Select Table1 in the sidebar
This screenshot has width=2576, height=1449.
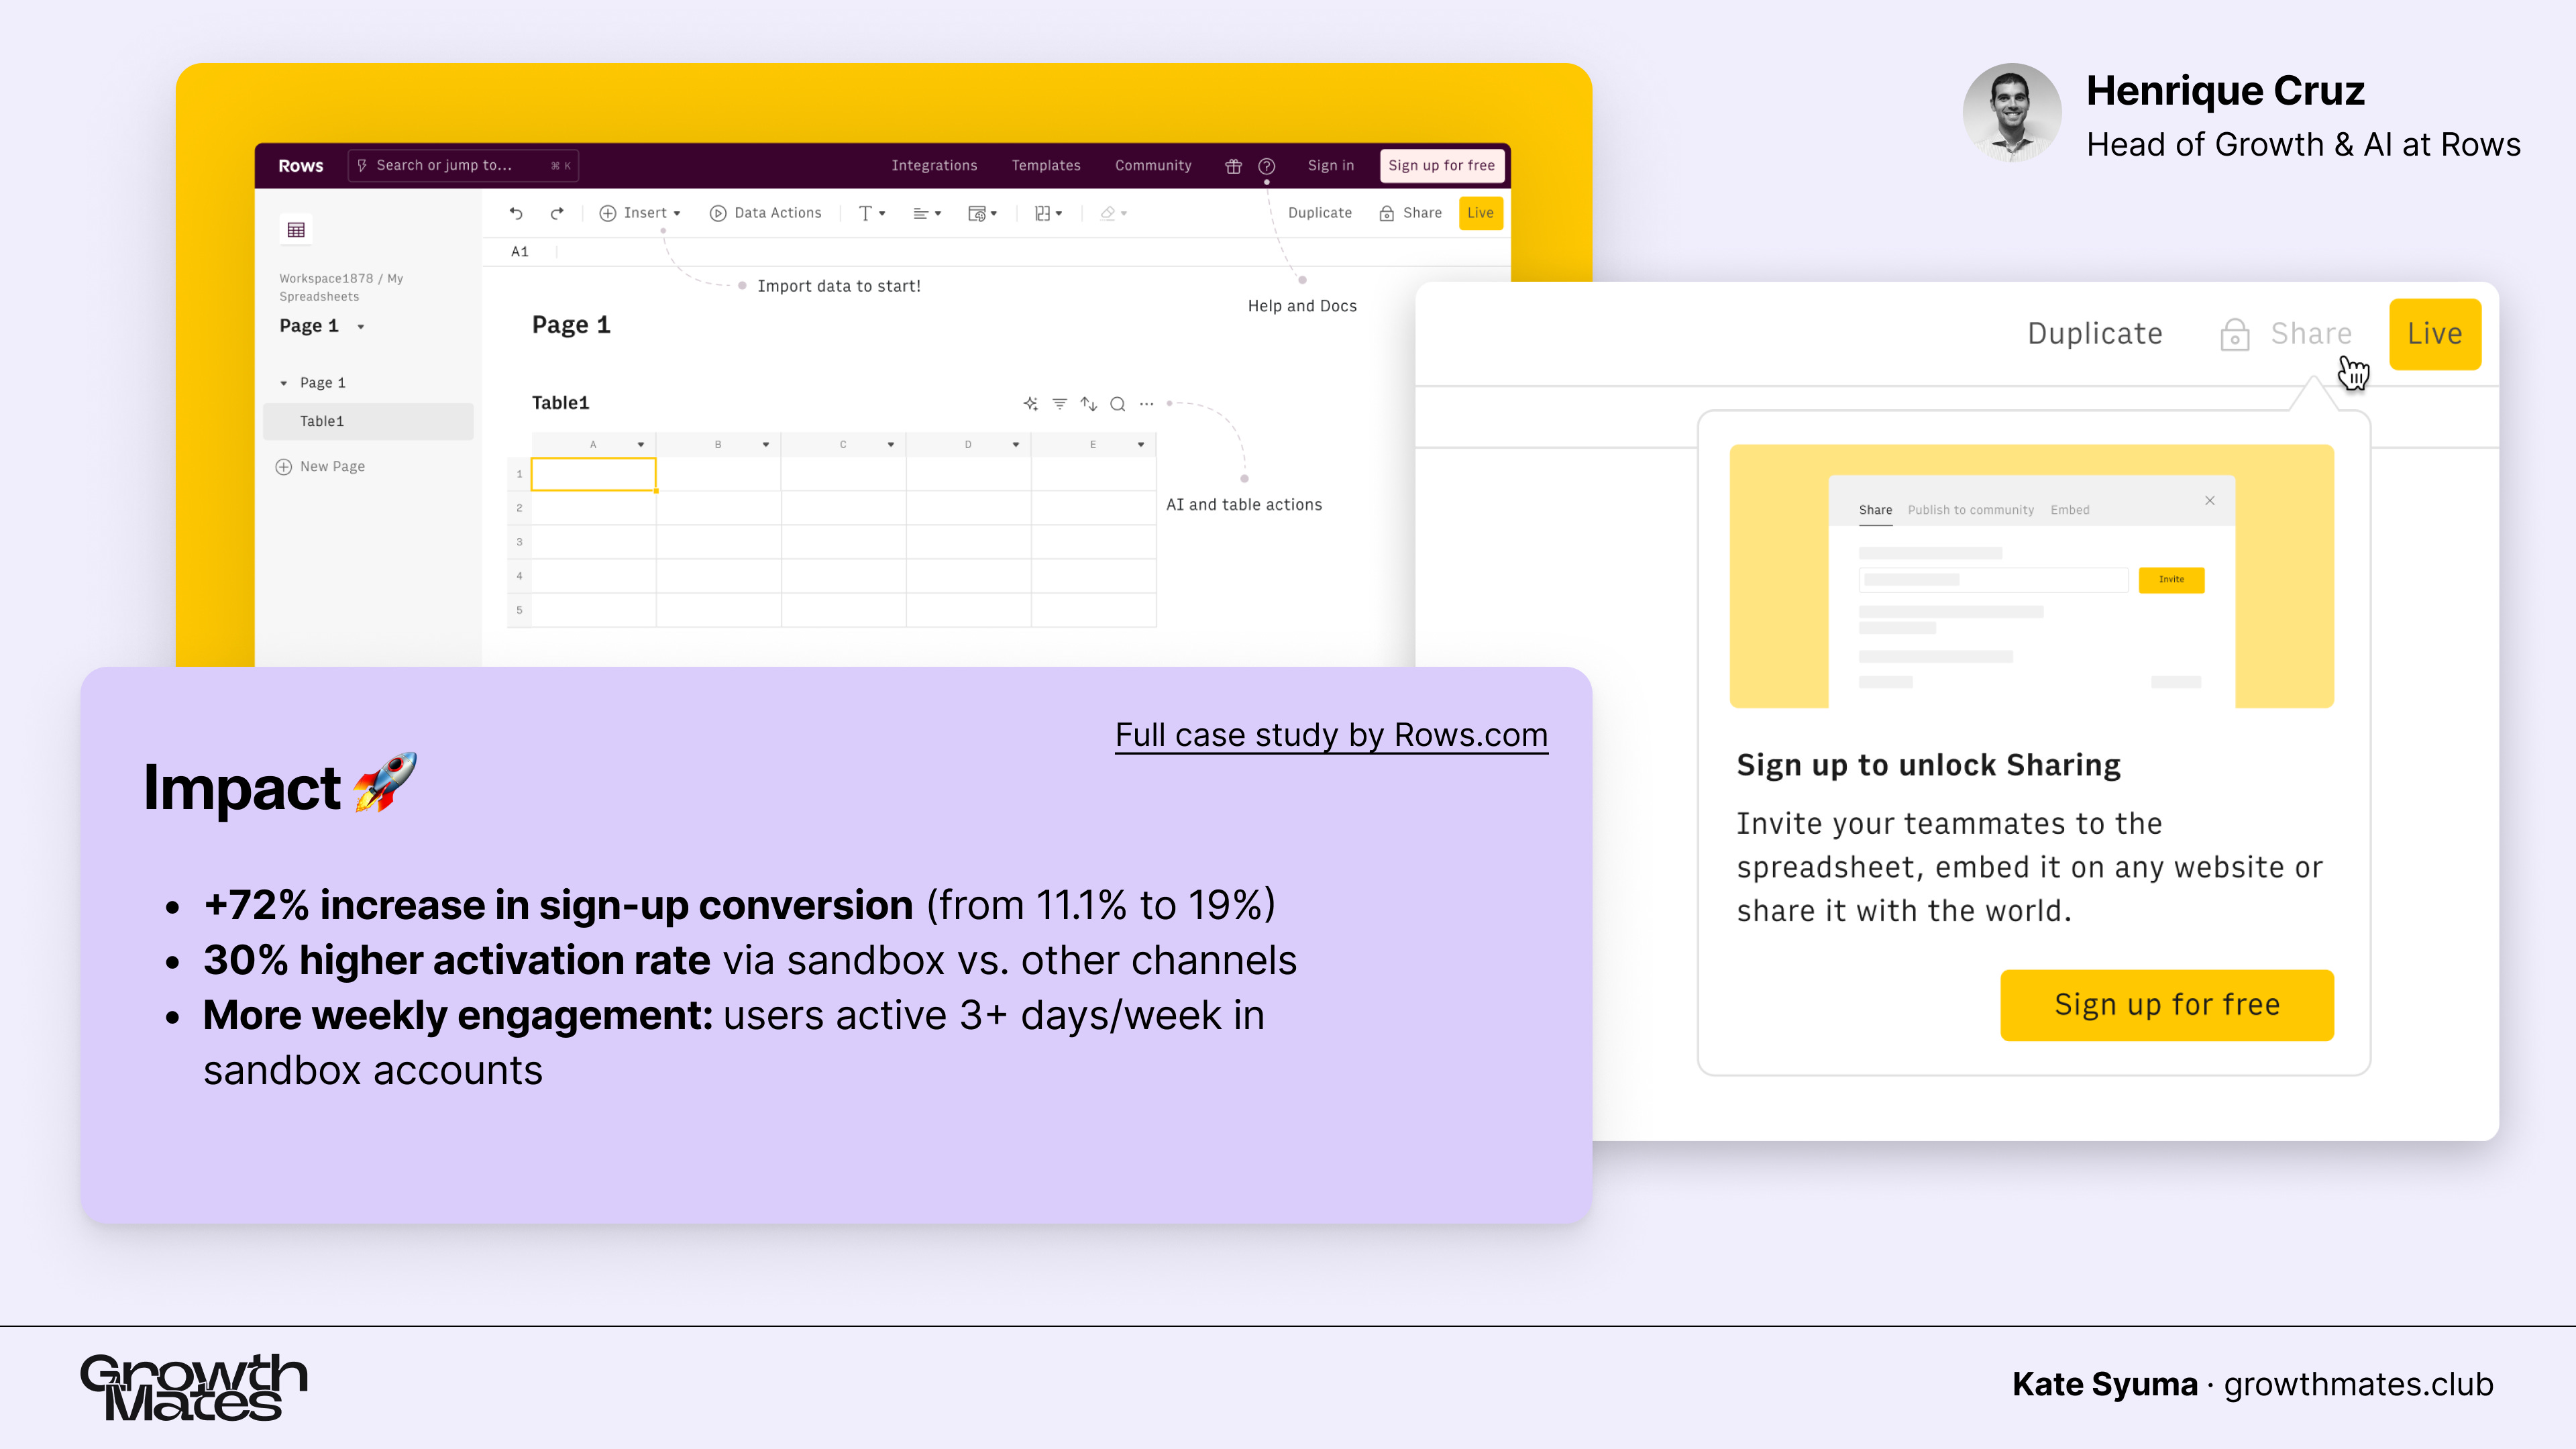[322, 422]
